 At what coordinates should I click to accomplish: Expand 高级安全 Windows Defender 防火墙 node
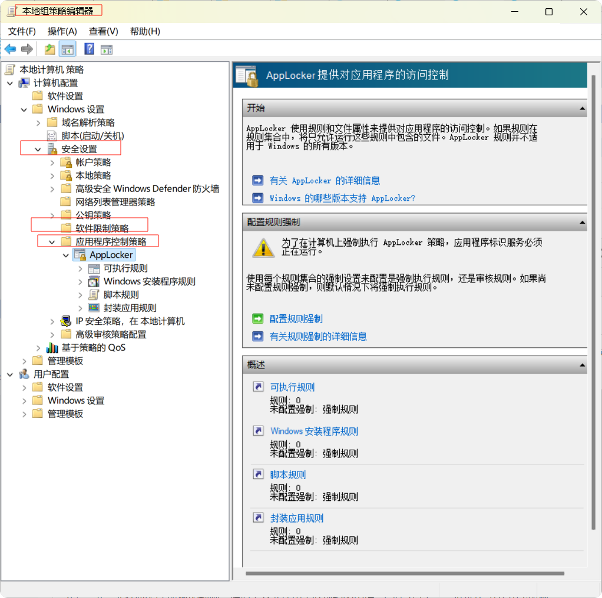[x=52, y=189]
